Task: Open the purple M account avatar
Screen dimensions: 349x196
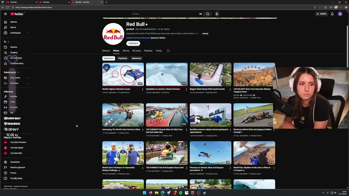Action: tap(340, 14)
